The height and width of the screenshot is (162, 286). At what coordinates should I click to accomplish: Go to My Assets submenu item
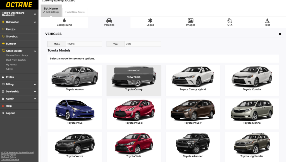pyautogui.click(x=11, y=64)
